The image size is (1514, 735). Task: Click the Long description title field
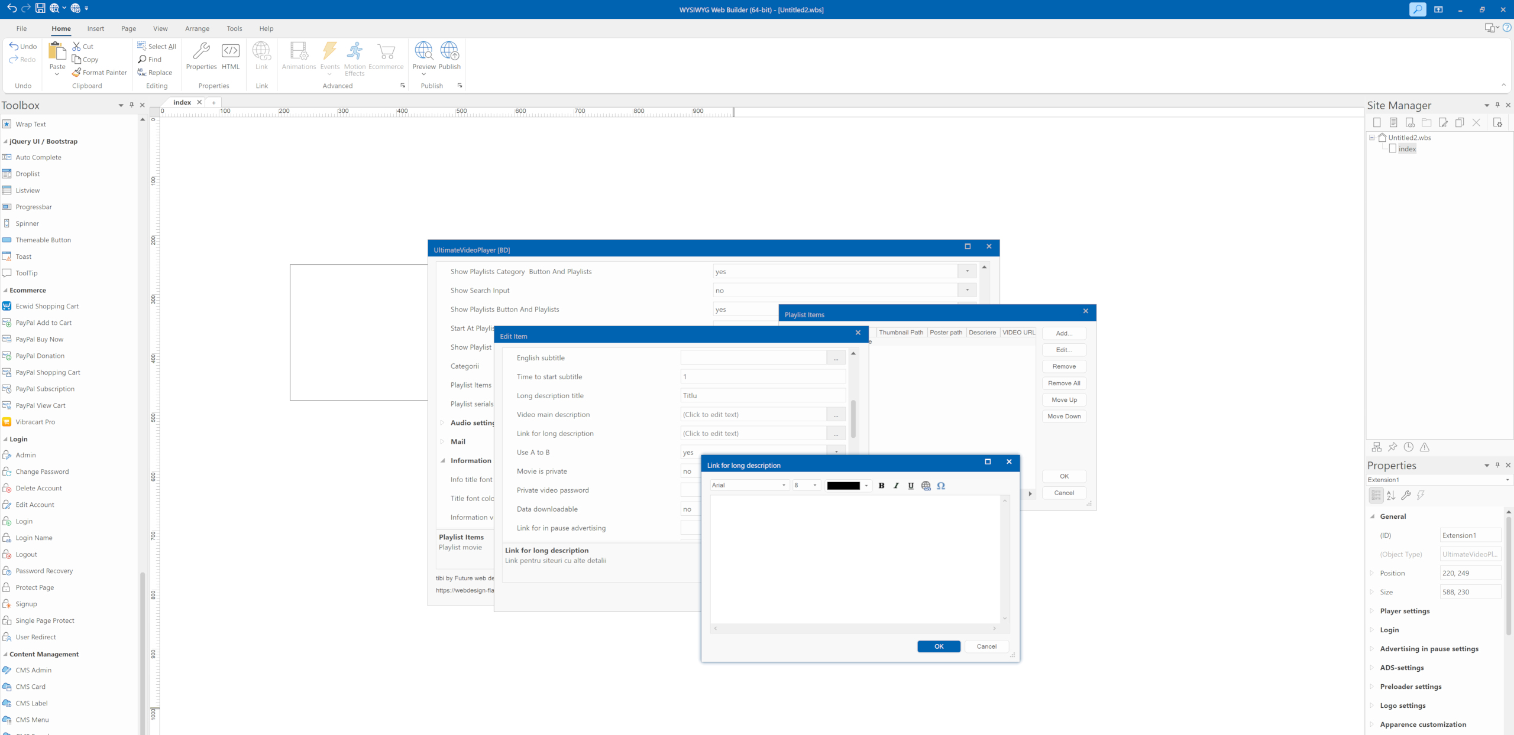pos(763,395)
